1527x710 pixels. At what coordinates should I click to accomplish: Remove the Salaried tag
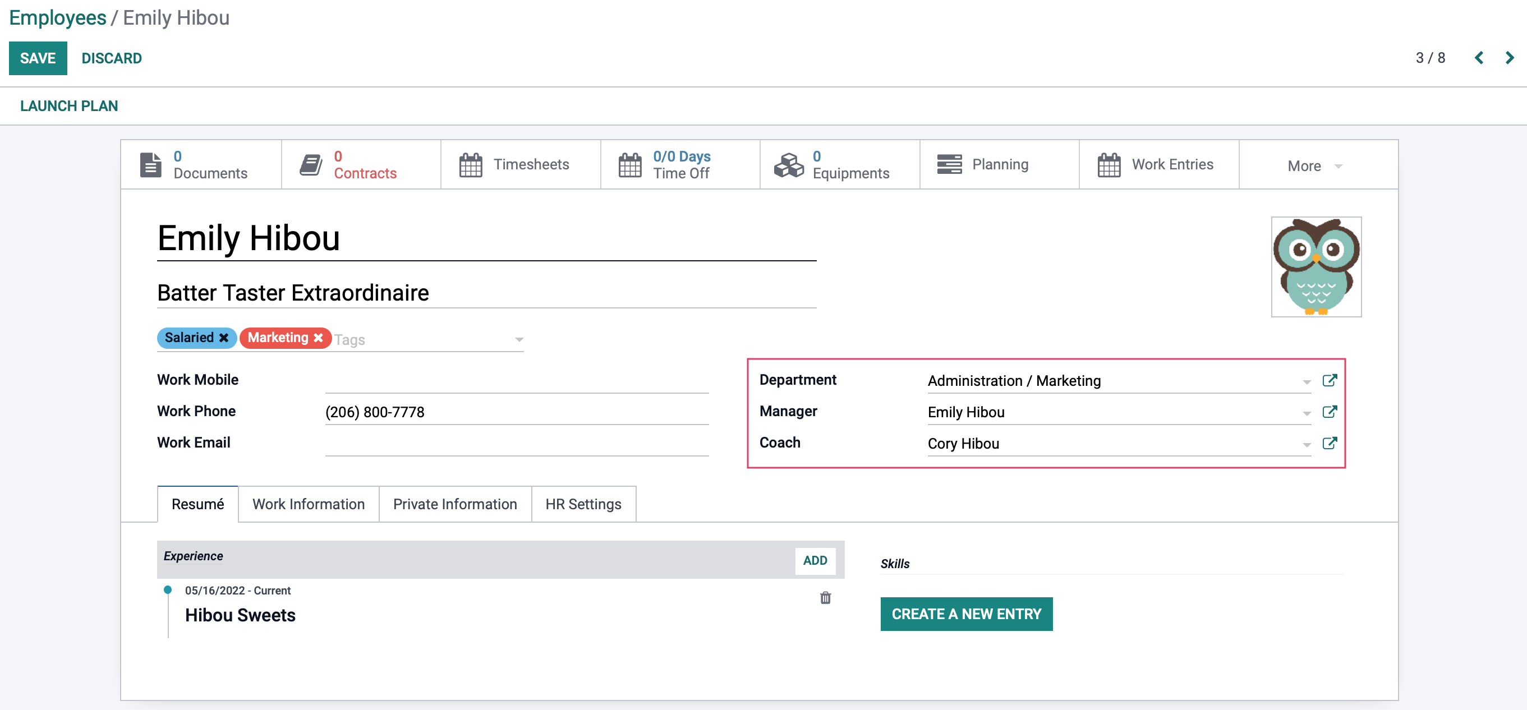(223, 338)
